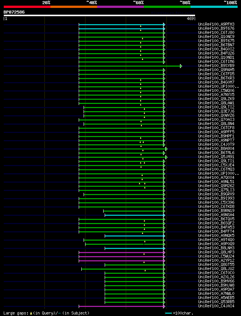Click the arrowhead ending the UniRef100_Q5JM91 alignment
The image size is (241, 316).
tap(166, 157)
